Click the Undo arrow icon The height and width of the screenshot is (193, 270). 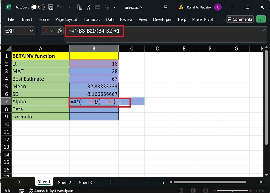(x=59, y=7)
